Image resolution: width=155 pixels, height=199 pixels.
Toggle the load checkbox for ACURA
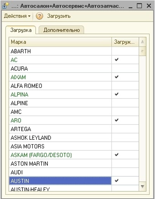(x=125, y=68)
